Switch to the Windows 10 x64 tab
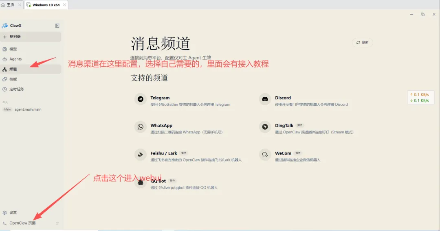The height and width of the screenshot is (231, 440). coord(46,5)
